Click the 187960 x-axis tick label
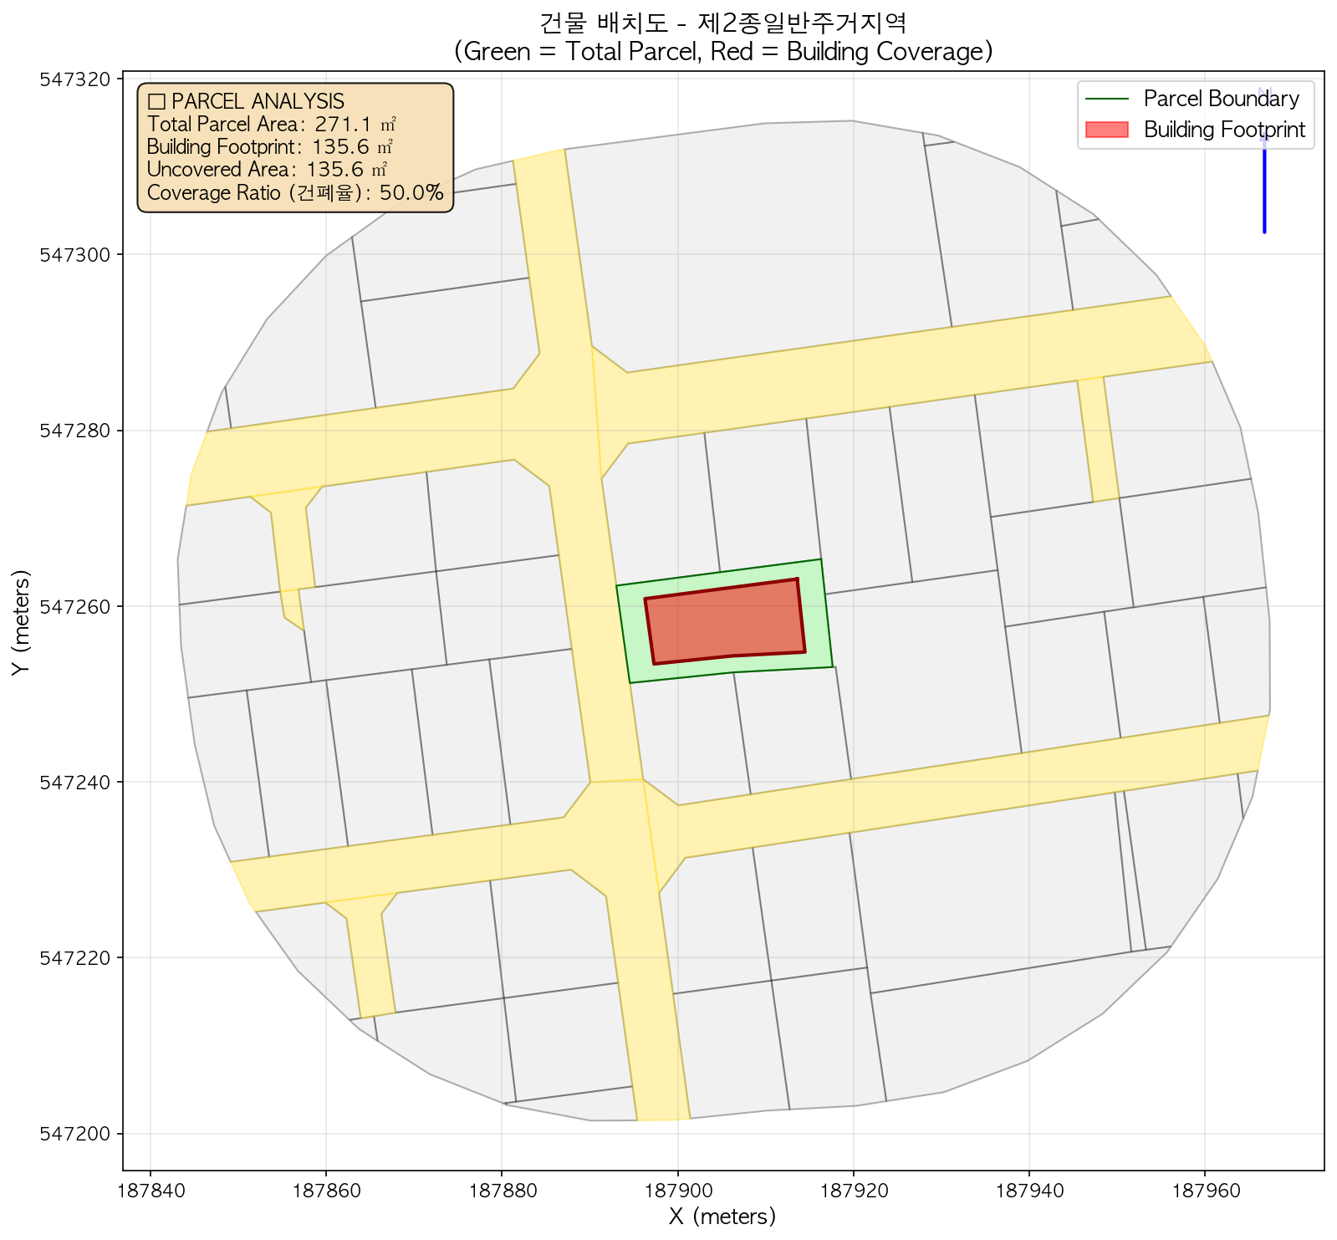This screenshot has height=1240, width=1337. [1204, 1188]
